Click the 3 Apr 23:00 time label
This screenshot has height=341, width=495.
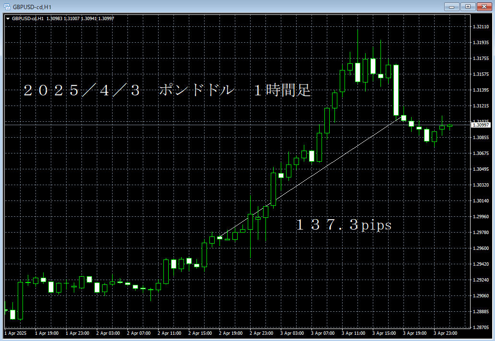coord(445,333)
